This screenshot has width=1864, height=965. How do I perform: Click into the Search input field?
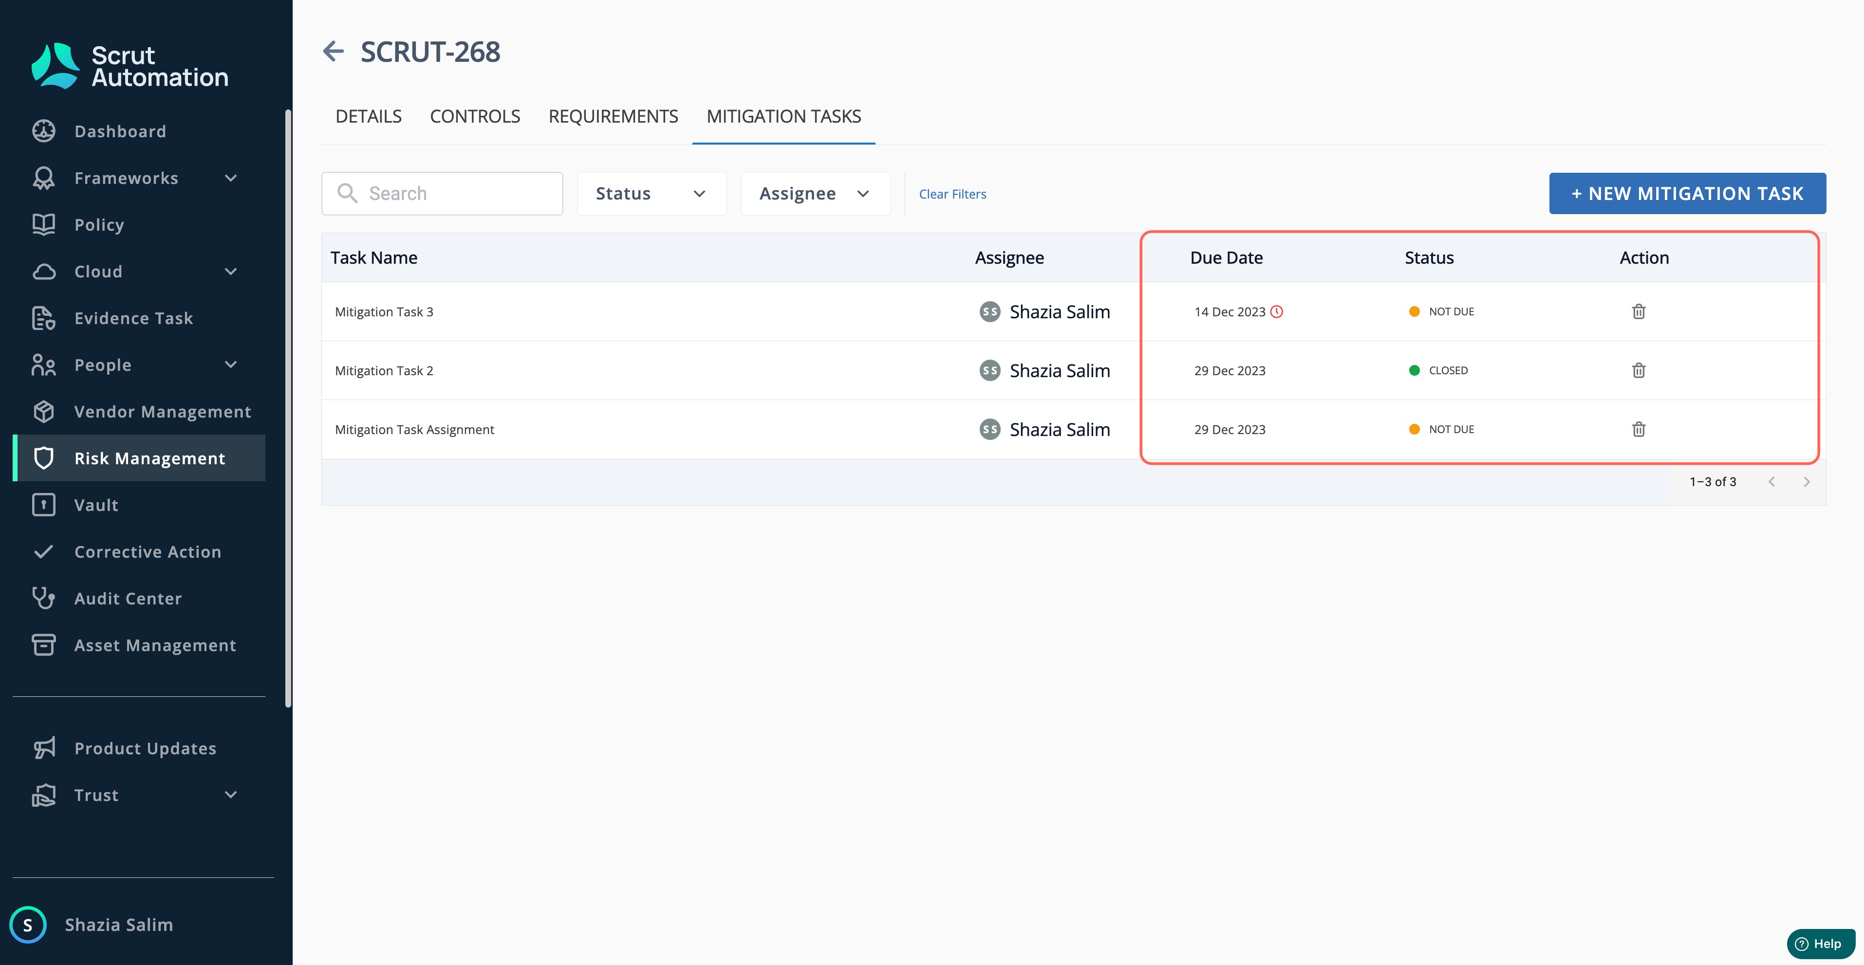click(x=442, y=193)
